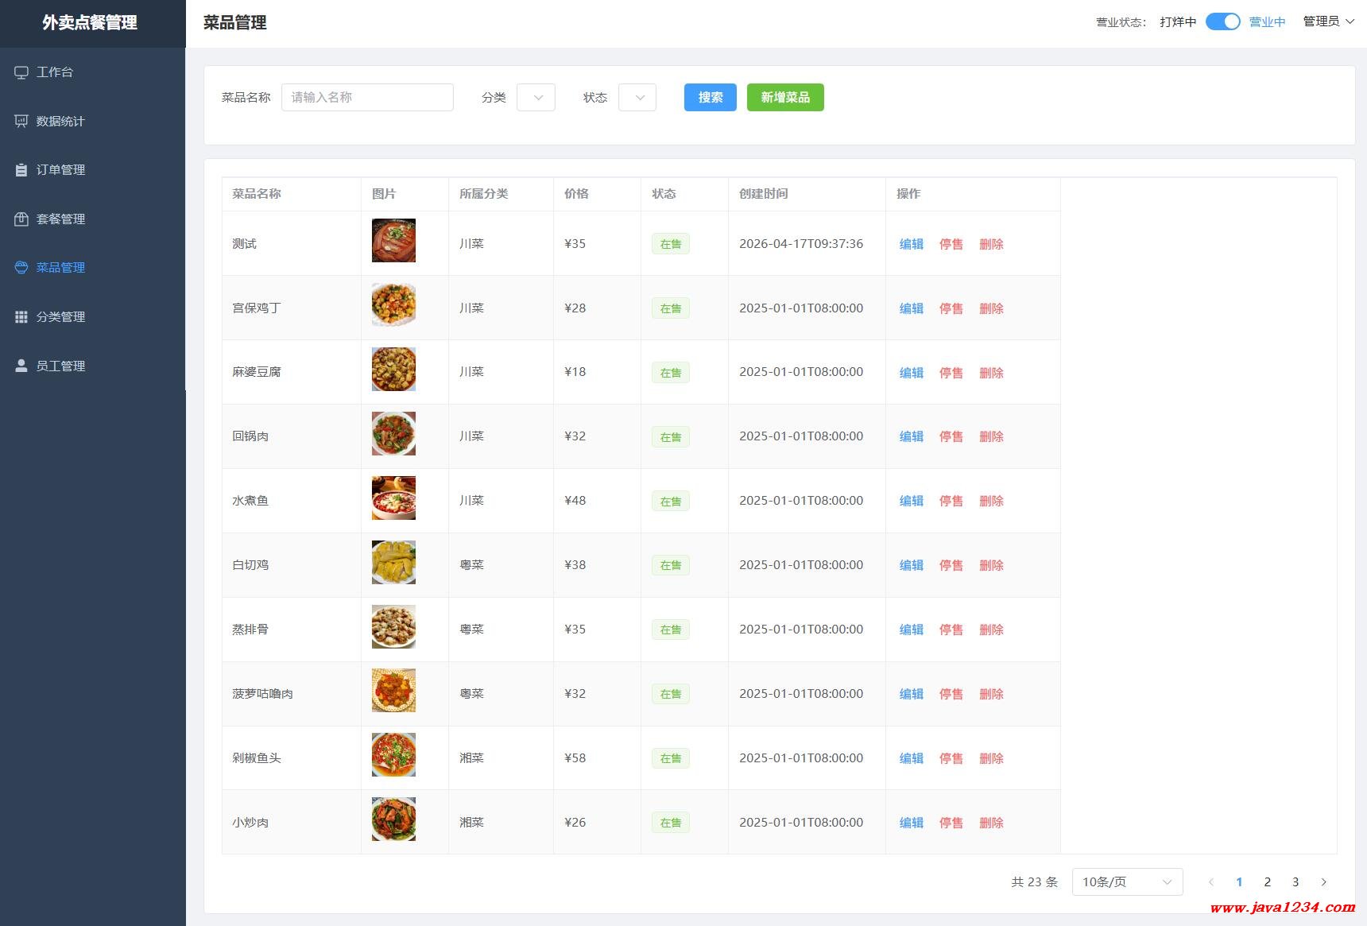The image size is (1367, 926).
Task: Jump to page 3 of results
Action: 1295,881
